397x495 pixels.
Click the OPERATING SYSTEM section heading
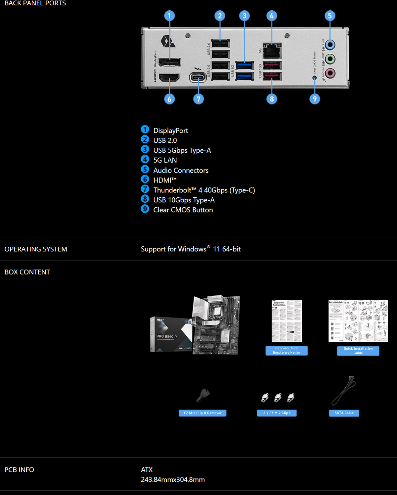(x=36, y=249)
